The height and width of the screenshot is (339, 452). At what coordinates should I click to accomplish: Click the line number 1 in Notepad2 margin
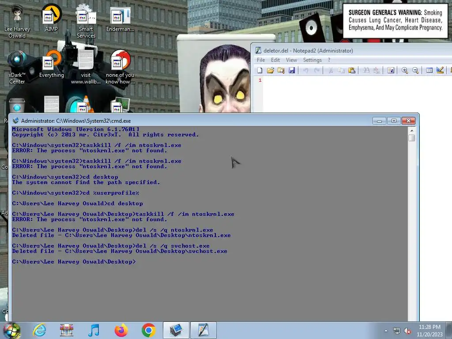tap(260, 80)
